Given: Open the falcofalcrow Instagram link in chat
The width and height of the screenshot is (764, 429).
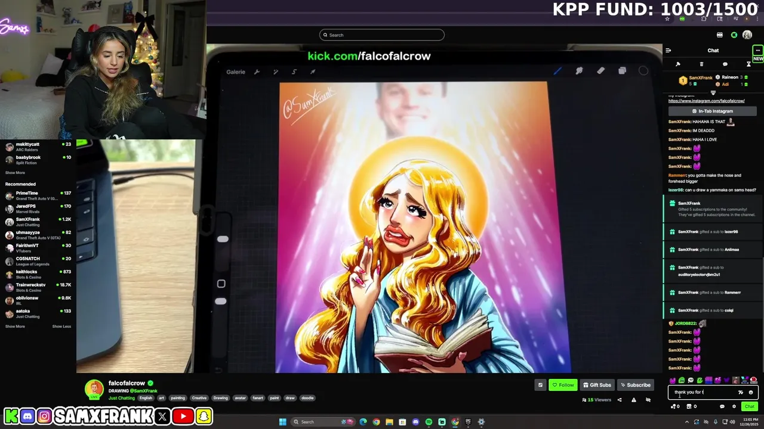Looking at the screenshot, I should pyautogui.click(x=706, y=101).
